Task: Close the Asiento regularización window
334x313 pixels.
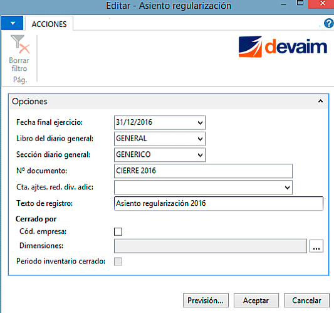Action: pos(321,4)
